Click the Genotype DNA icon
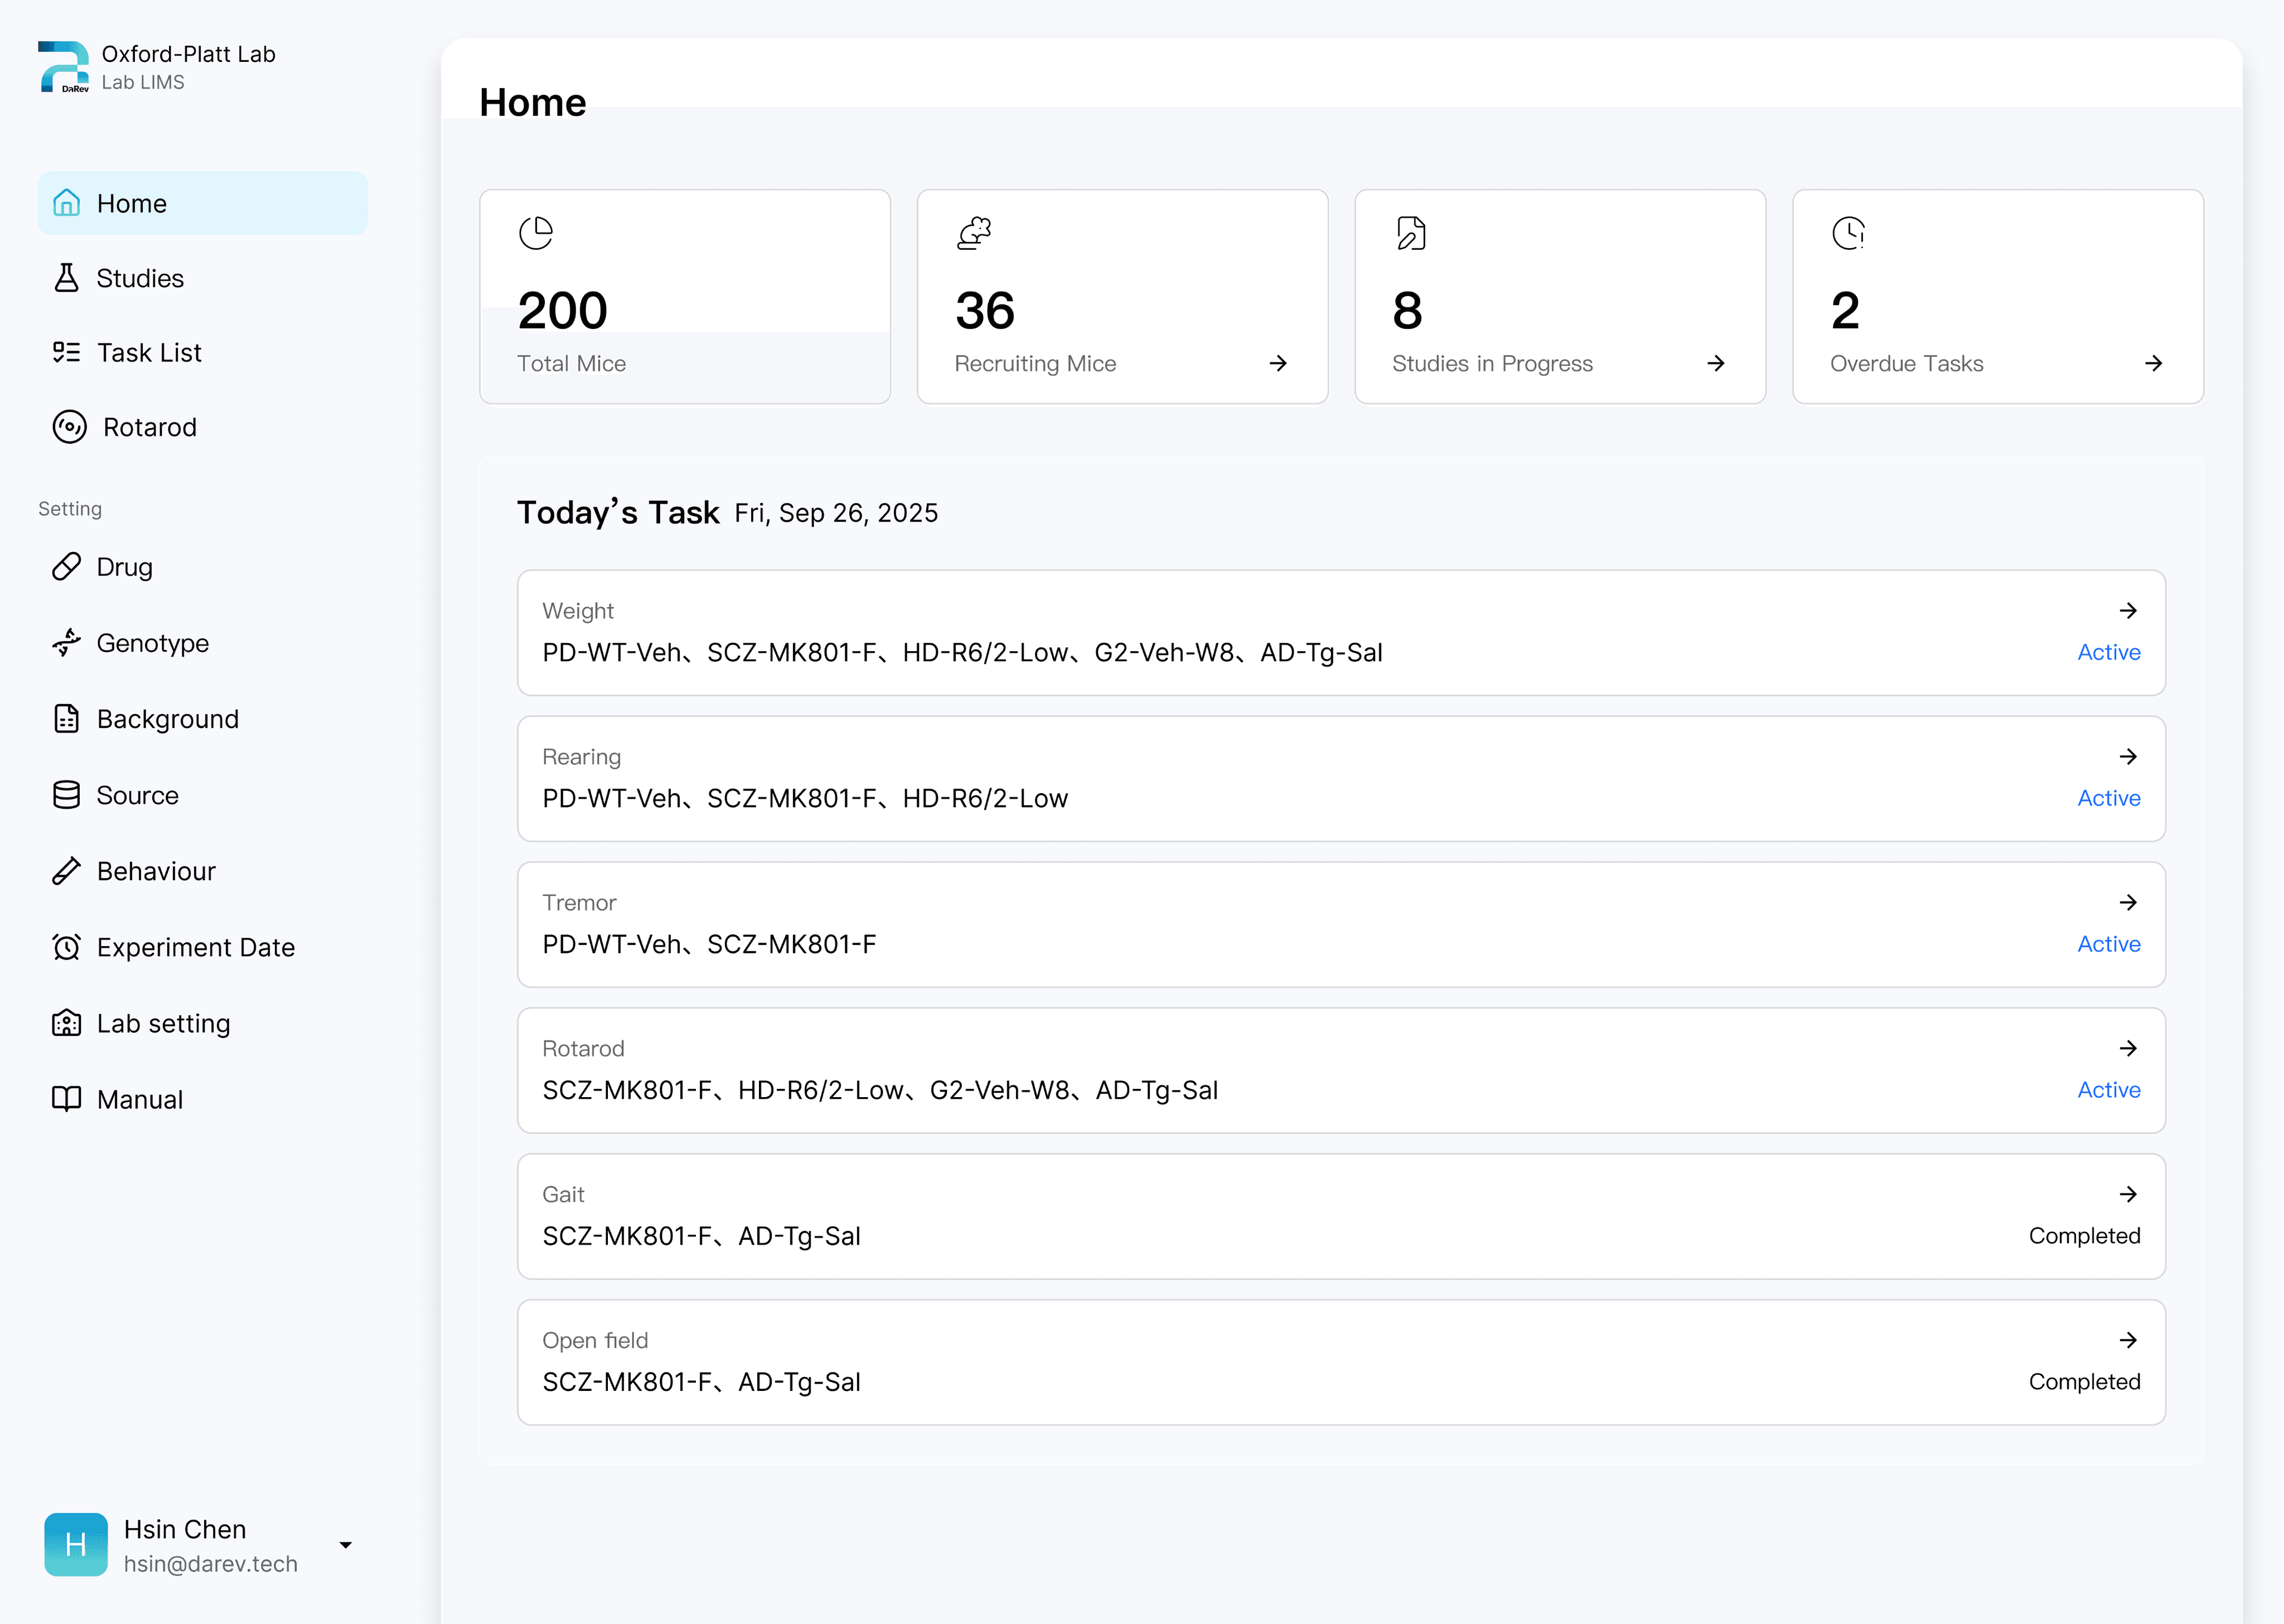 click(x=66, y=642)
